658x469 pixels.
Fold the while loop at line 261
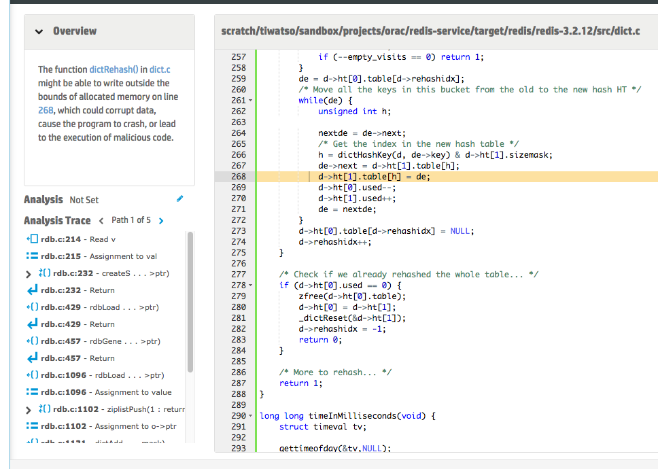tap(251, 101)
